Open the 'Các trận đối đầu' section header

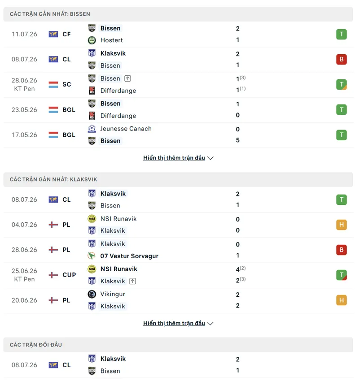[178, 345]
